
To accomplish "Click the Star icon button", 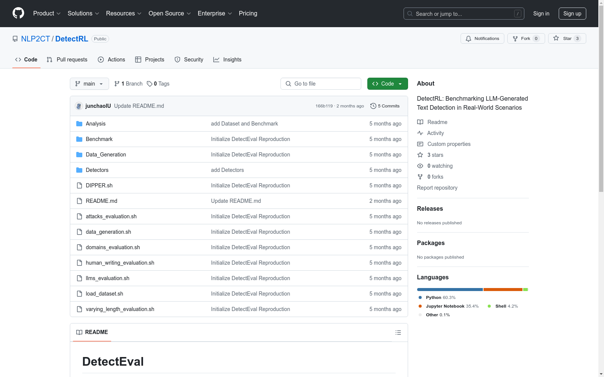I will coord(556,38).
